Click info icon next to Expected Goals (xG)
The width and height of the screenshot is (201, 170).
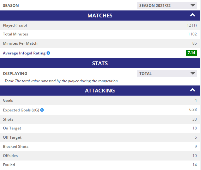pyautogui.click(x=42, y=110)
